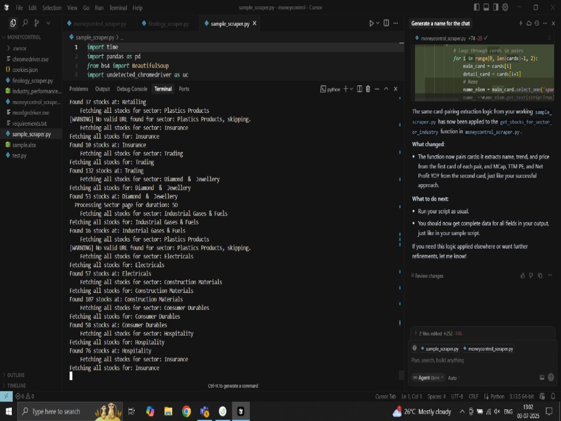Toggle the bottom panel layout button

click(x=486, y=7)
